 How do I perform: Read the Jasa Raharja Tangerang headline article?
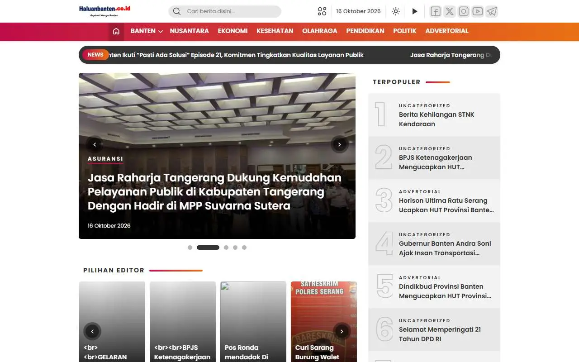pyautogui.click(x=214, y=191)
